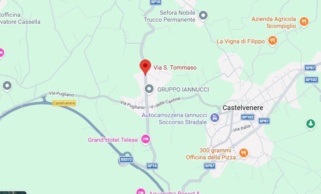Select the gray place marker near Via Pugliano

click(7, 86)
